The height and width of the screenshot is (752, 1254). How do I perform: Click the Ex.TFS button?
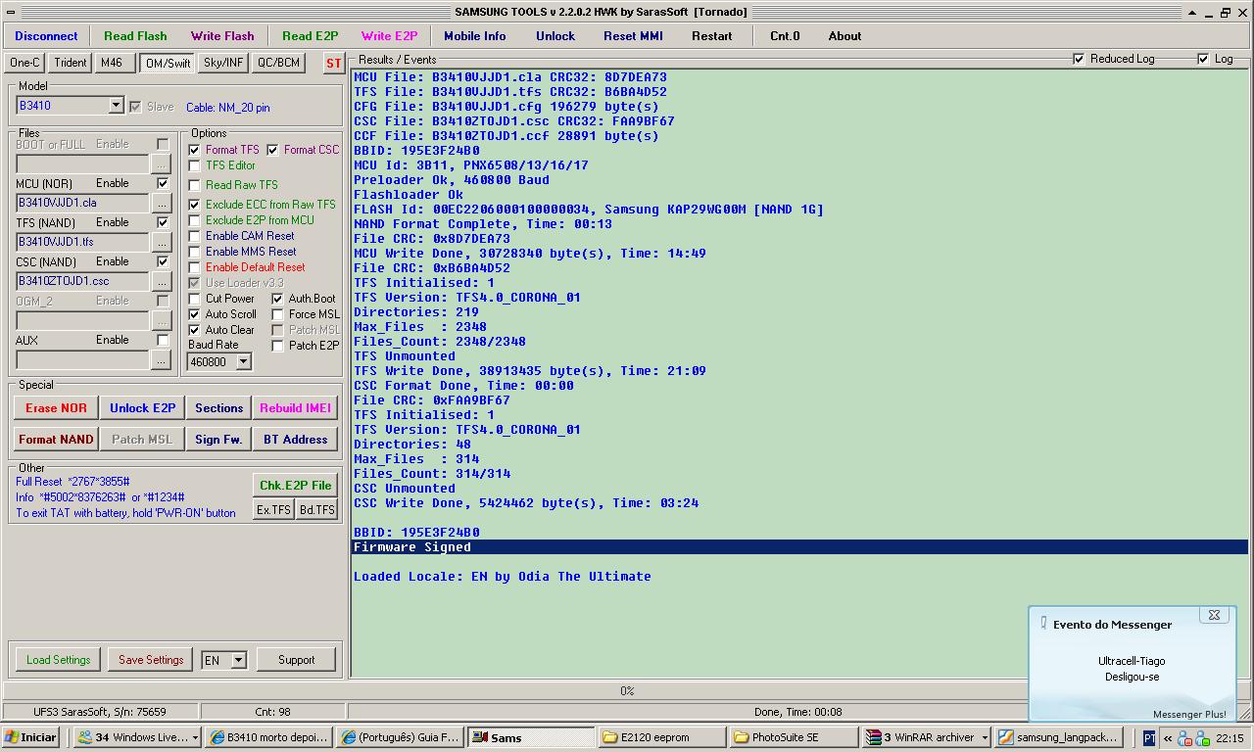(x=273, y=510)
